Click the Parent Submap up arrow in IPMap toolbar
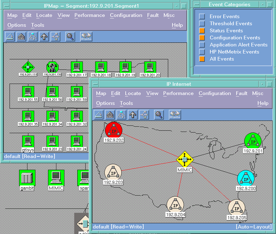 pyautogui.click(x=44, y=37)
